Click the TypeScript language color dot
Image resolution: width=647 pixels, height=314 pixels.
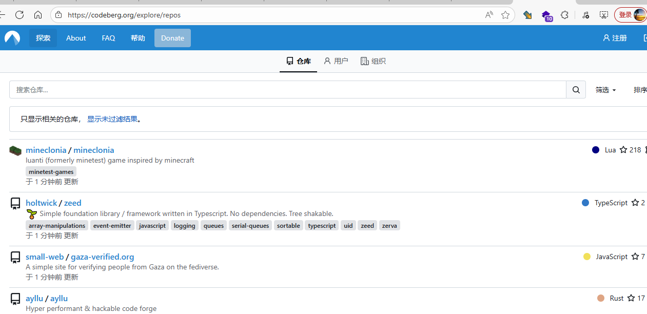(x=585, y=203)
